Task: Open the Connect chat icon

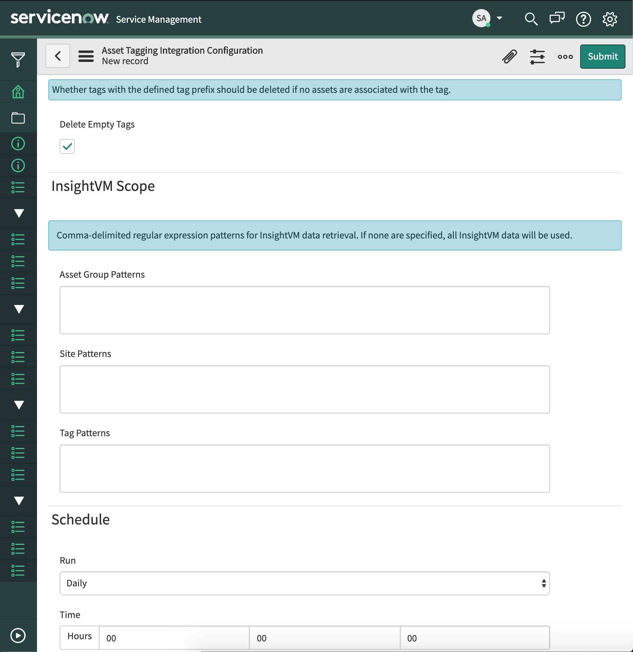Action: click(557, 18)
